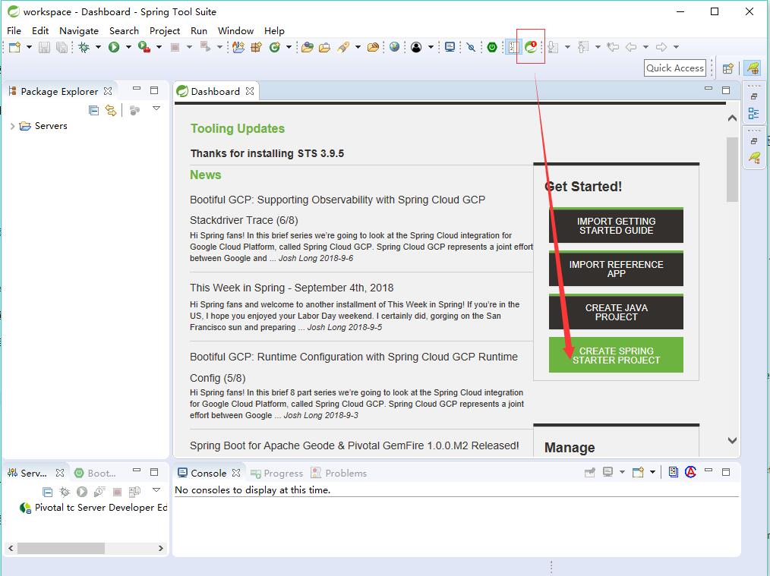Click the Create Spring Starter Project button
The width and height of the screenshot is (770, 576).
tap(616, 355)
